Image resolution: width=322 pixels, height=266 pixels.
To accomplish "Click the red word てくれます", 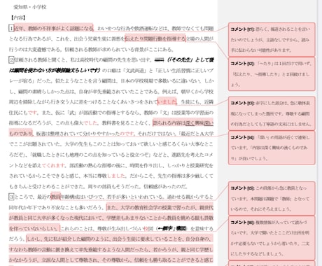I will point(53,165).
